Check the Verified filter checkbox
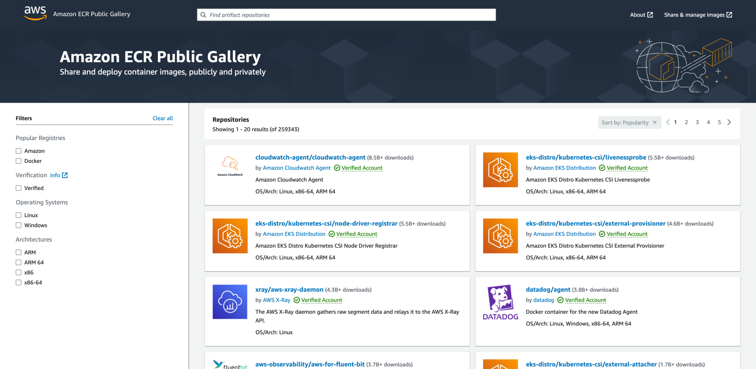Viewport: 756px width, 369px height. pyautogui.click(x=18, y=188)
